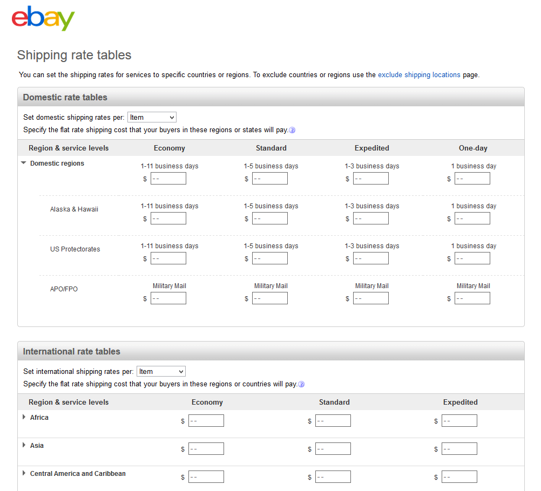Open the exclude shipping locations page
Screen dimensions: 541x491
419,75
